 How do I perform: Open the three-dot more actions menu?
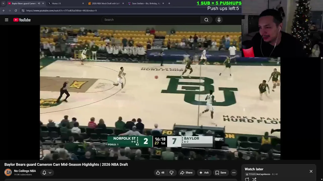click(234, 172)
